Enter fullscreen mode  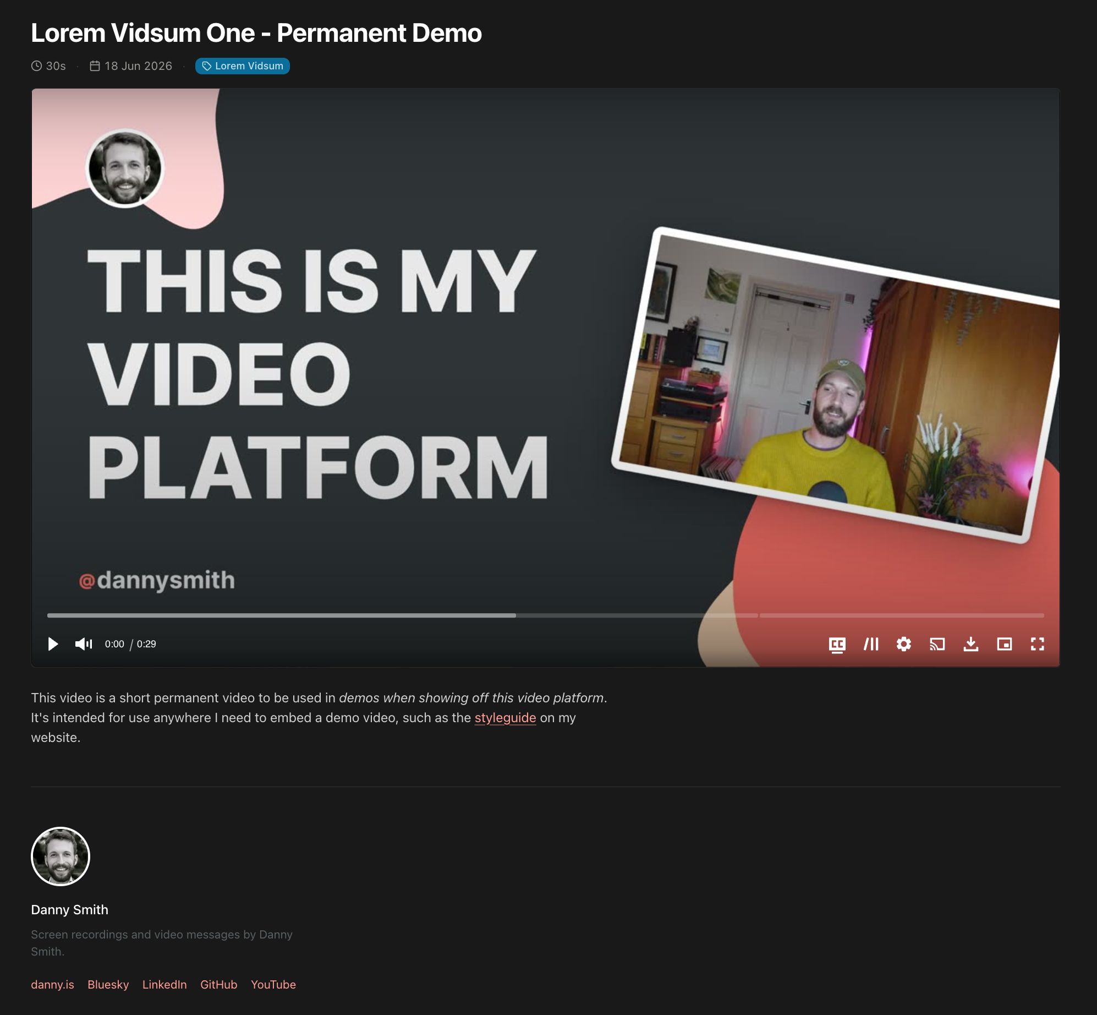[1038, 644]
